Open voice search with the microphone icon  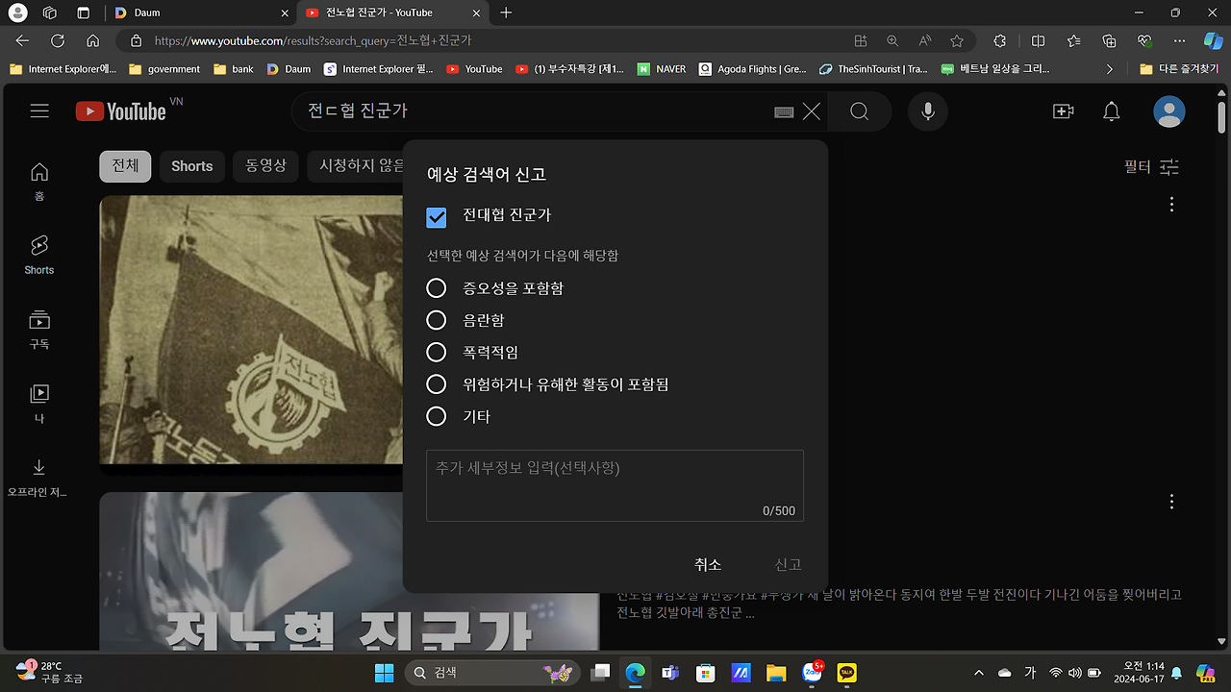click(926, 111)
